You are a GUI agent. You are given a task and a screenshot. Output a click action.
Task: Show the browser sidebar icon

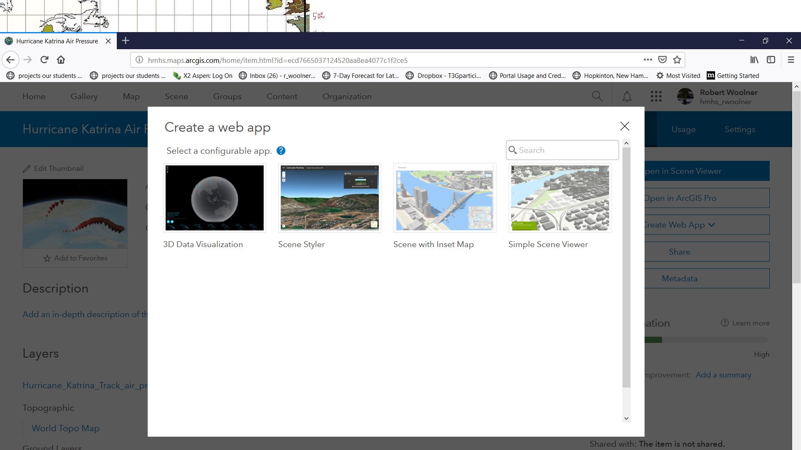[x=771, y=60]
